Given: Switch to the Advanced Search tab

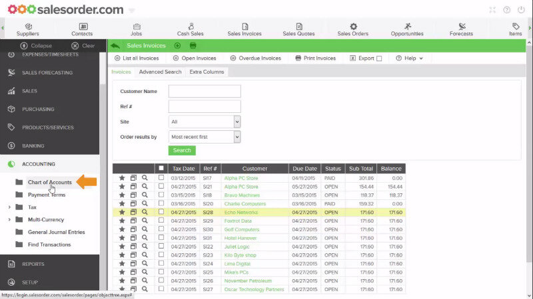Looking at the screenshot, I should 160,72.
